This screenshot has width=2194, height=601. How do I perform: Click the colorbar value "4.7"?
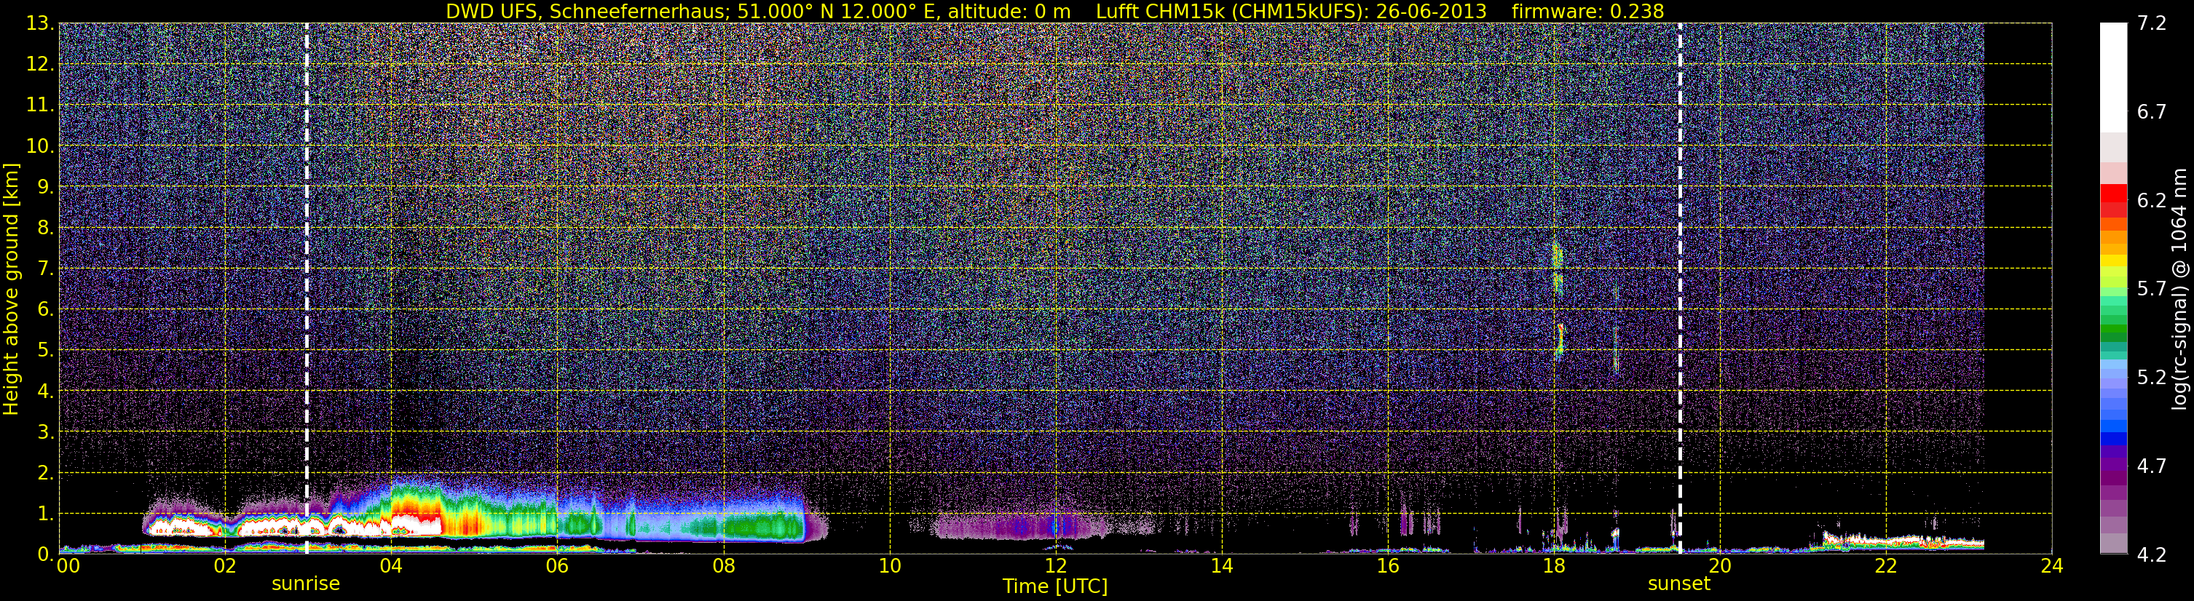[2152, 466]
